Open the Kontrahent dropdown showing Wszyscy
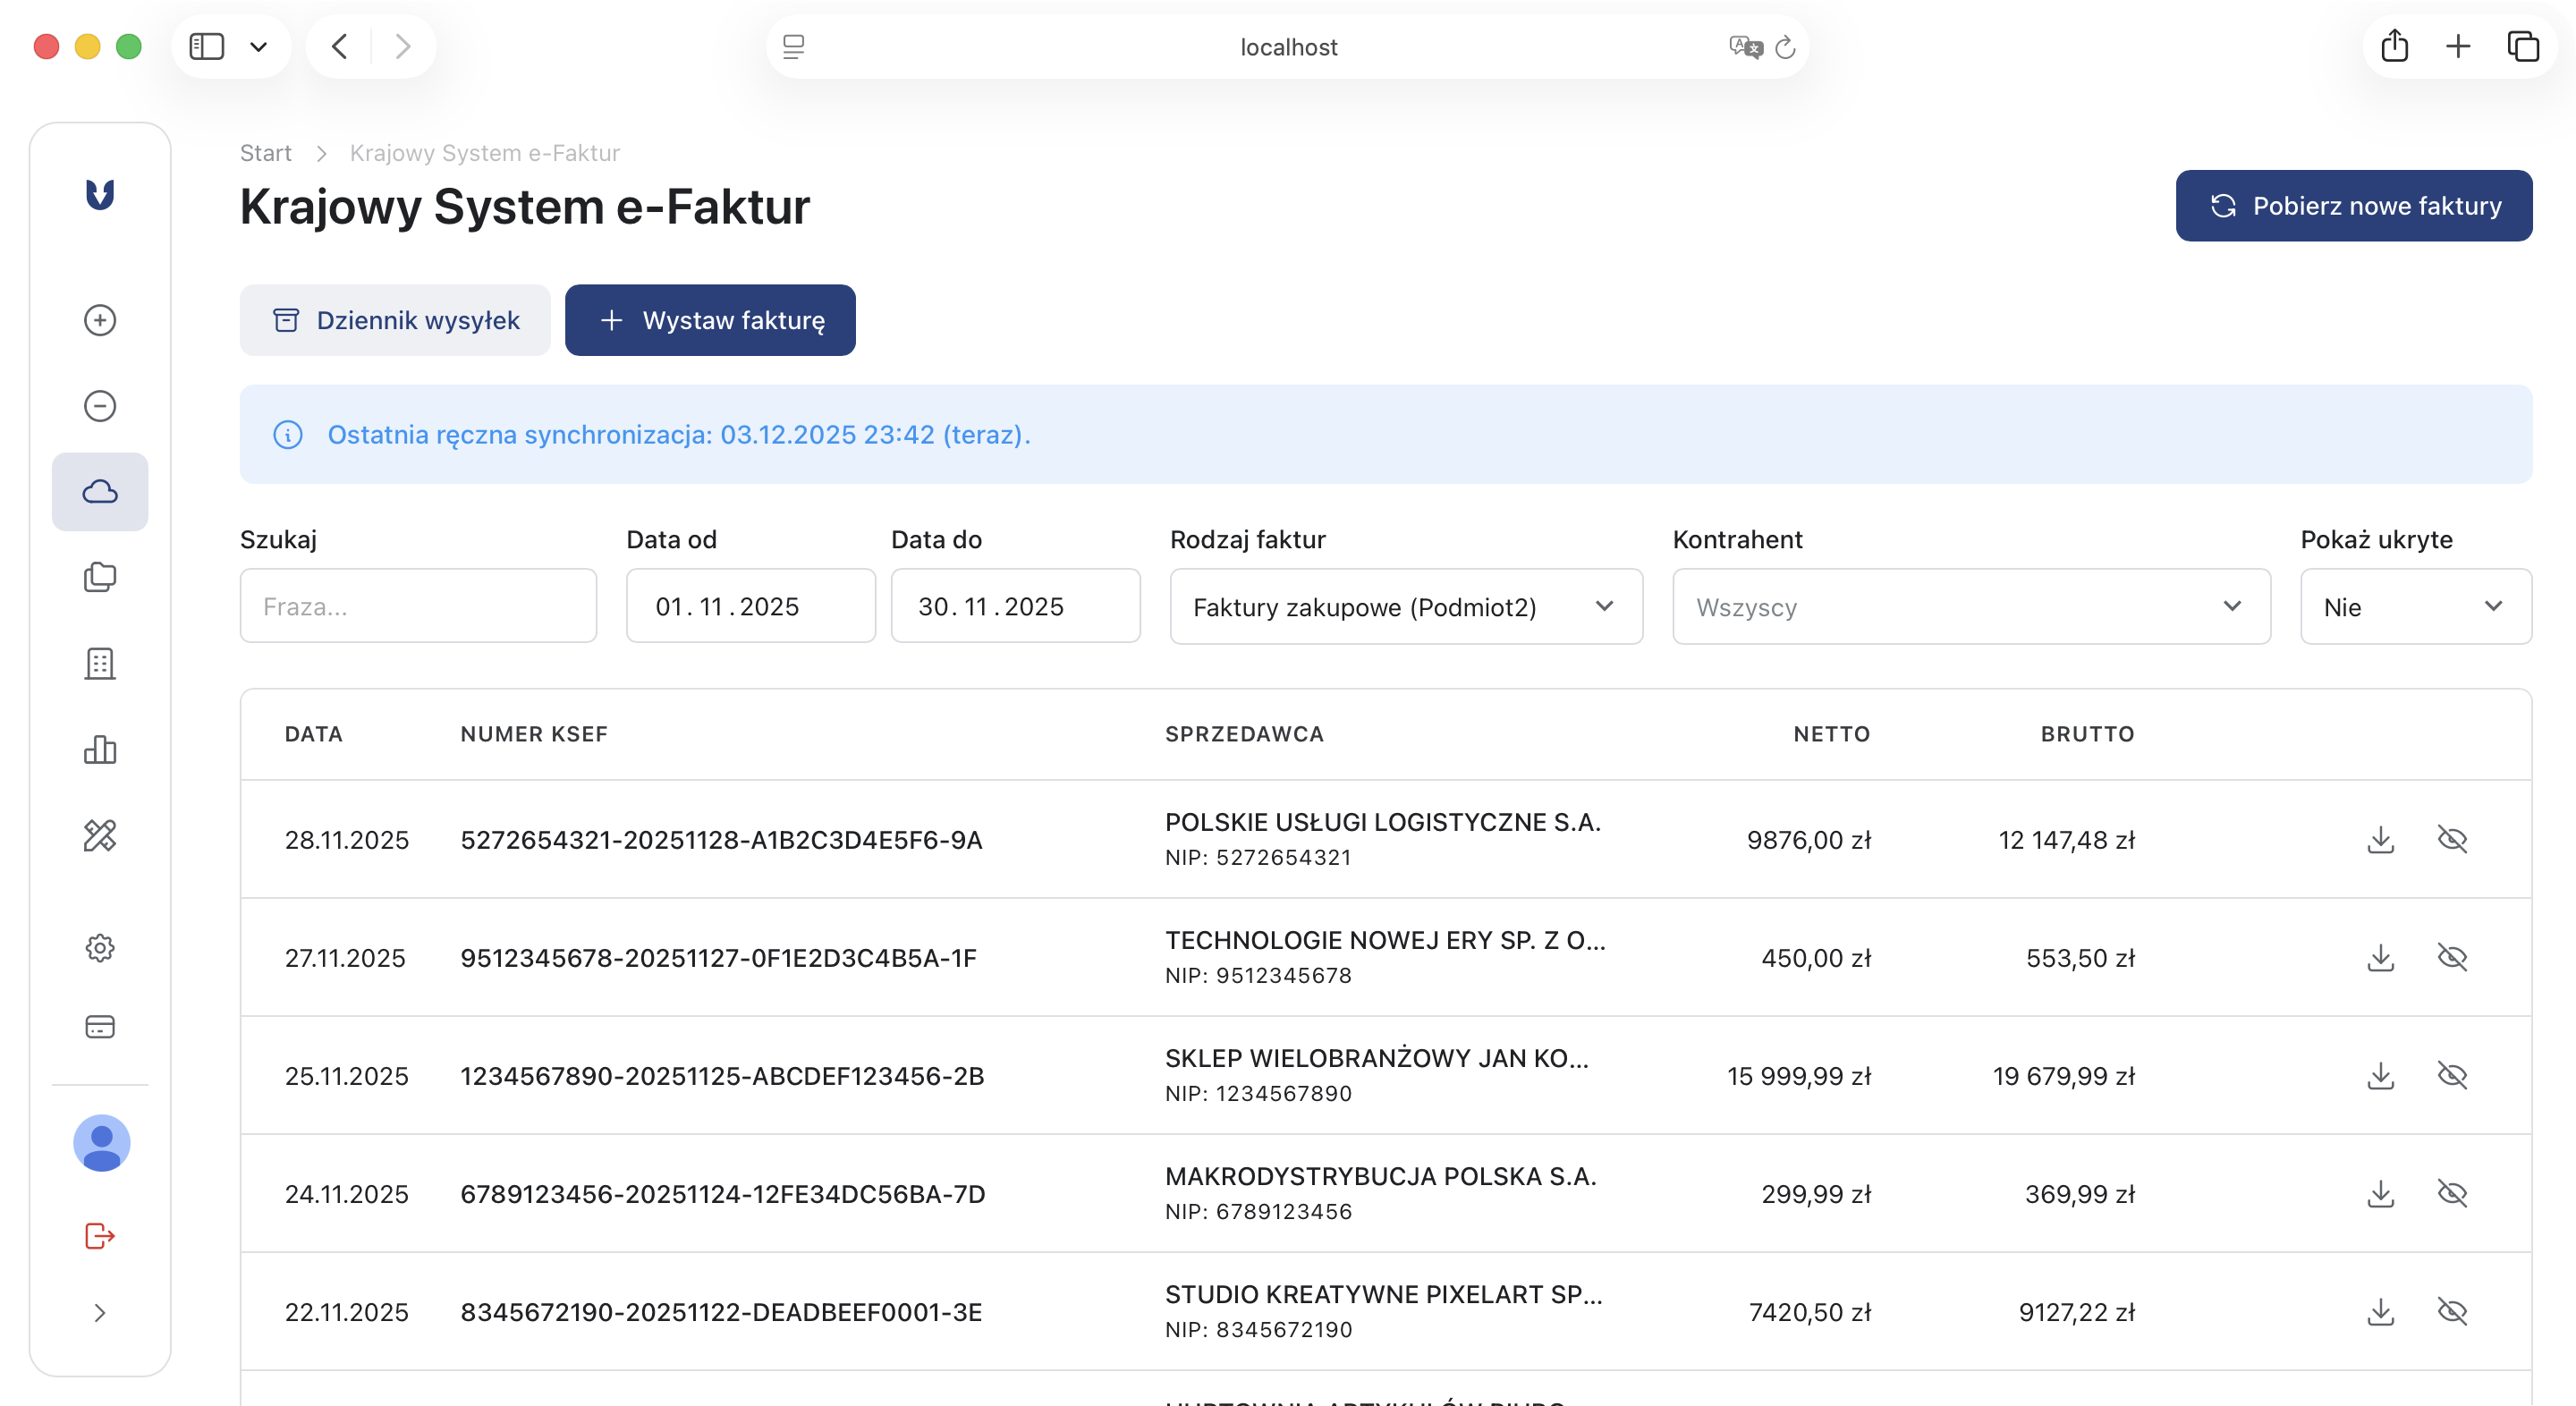This screenshot has width=2576, height=1406. click(1970, 606)
